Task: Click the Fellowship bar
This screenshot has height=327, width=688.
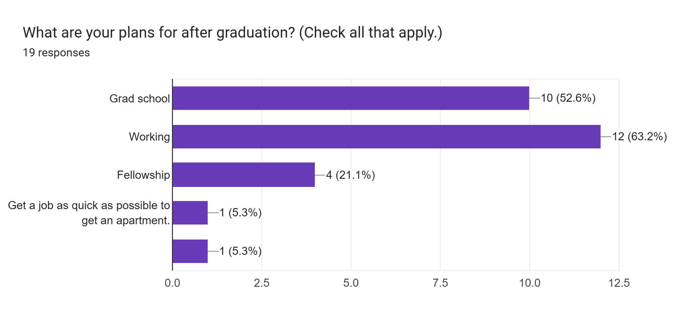Action: coord(244,175)
